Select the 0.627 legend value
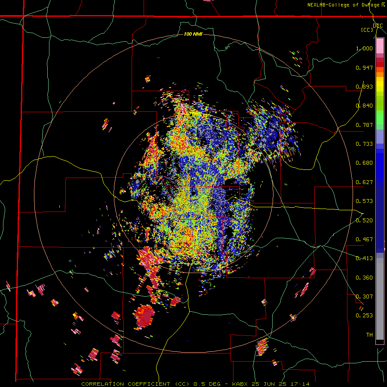 [364, 182]
